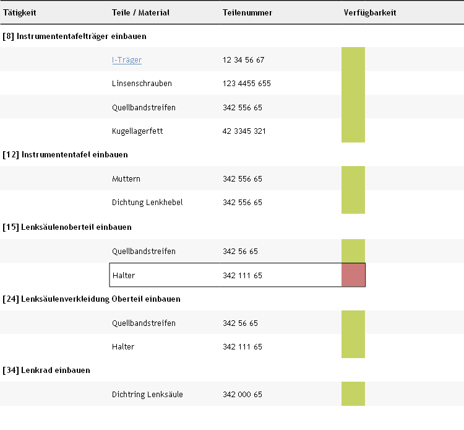Screen dimensions: 464x430
Task: Click part number 42 3345 321
Action: pyautogui.click(x=244, y=131)
